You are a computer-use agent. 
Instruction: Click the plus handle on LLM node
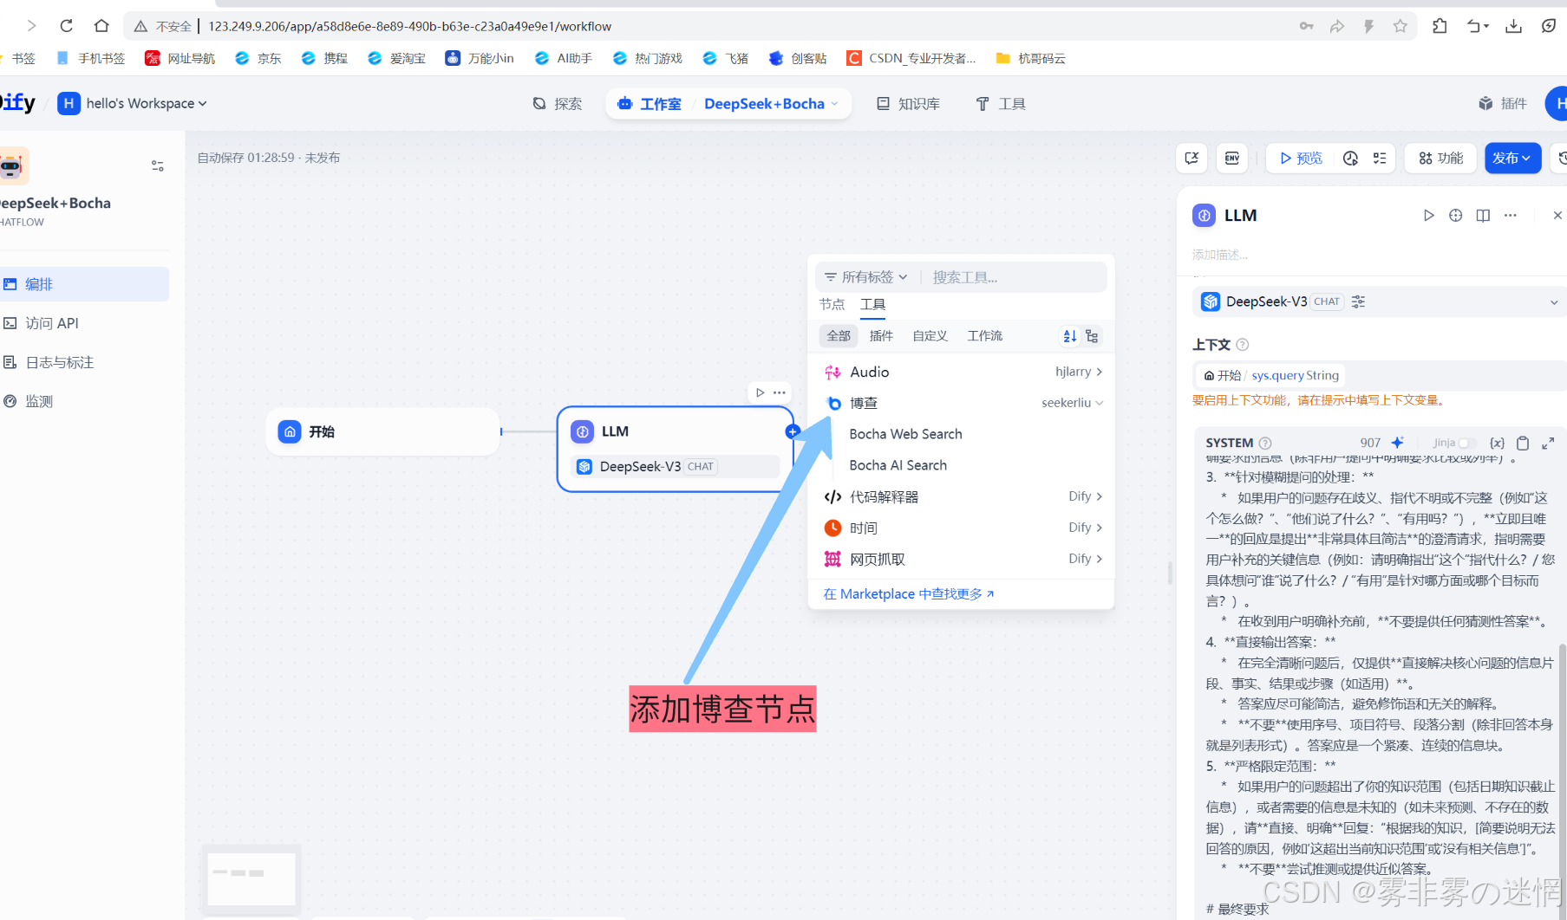(x=793, y=431)
